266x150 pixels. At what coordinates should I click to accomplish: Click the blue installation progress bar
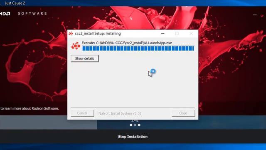click(x=138, y=48)
